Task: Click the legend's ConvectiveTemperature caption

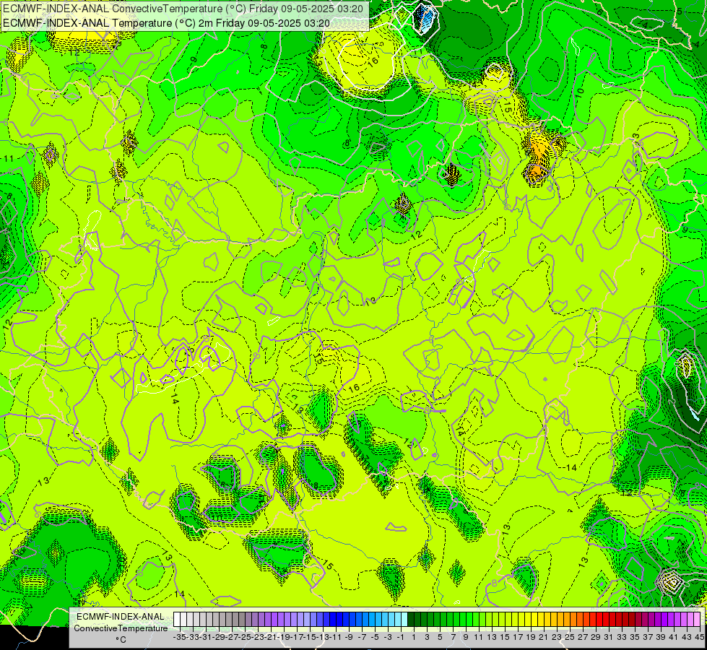Action: point(121,628)
